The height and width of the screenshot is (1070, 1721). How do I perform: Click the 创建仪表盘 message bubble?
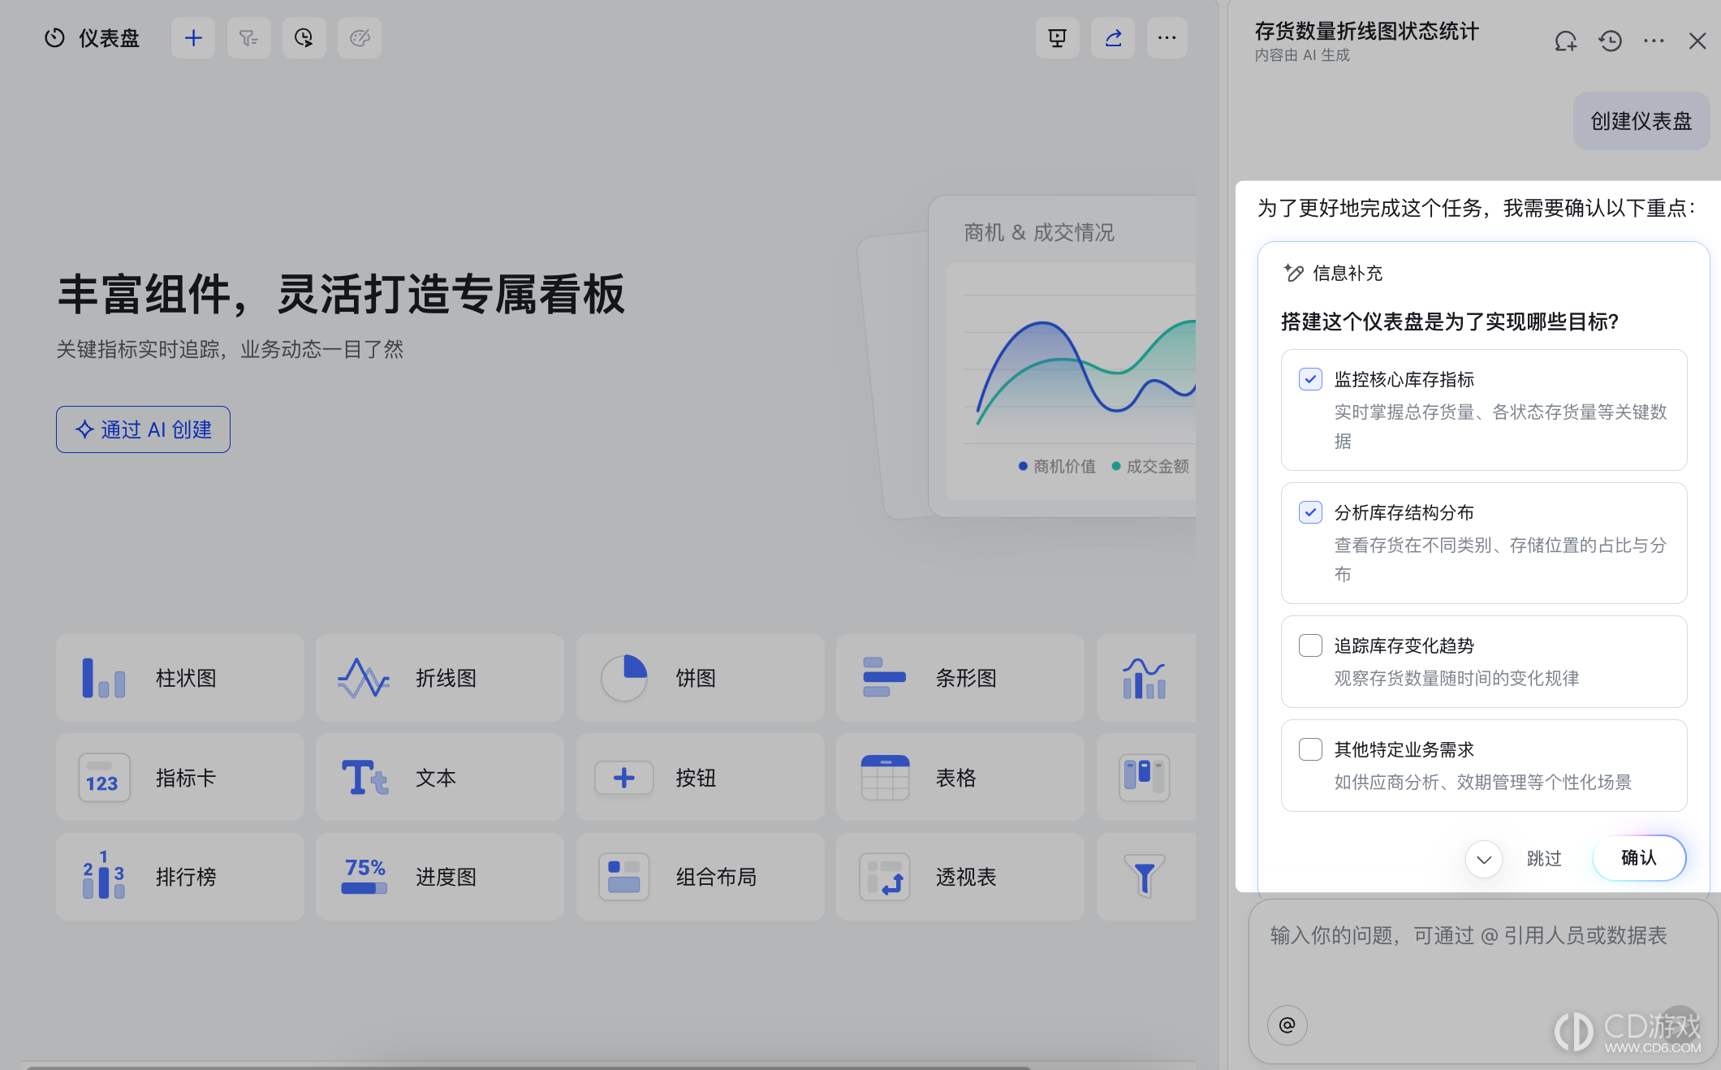[x=1641, y=121]
